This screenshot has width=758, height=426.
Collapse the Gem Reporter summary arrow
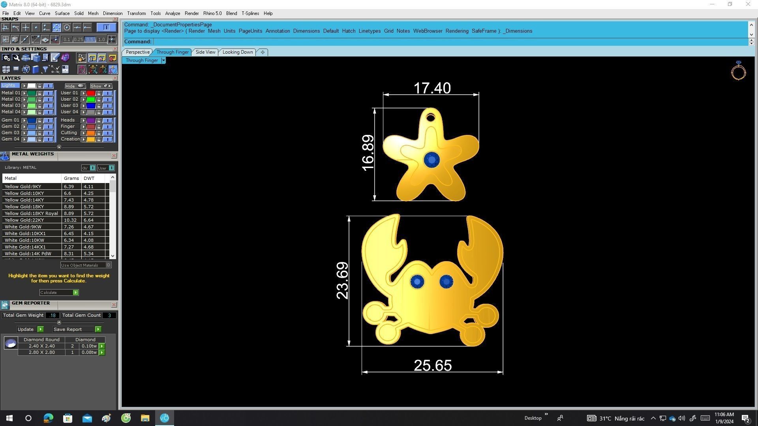pyautogui.click(x=59, y=322)
